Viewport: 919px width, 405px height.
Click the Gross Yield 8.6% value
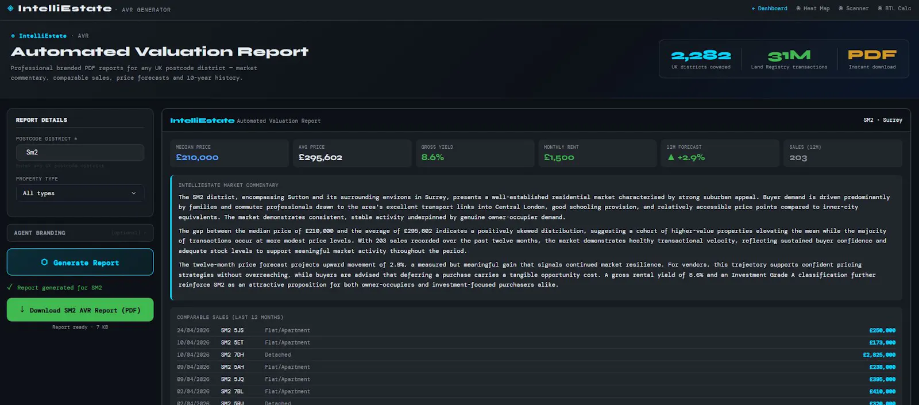(433, 157)
